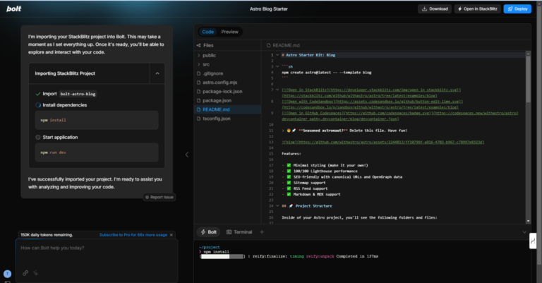Screen dimensions: 542x283
Task: Click the README.md editor breadcrumb
Action: [x=283, y=45]
